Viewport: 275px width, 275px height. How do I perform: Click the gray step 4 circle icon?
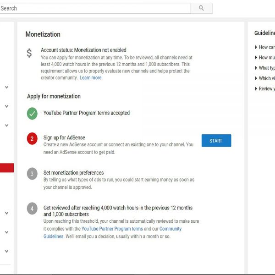pos(32,209)
